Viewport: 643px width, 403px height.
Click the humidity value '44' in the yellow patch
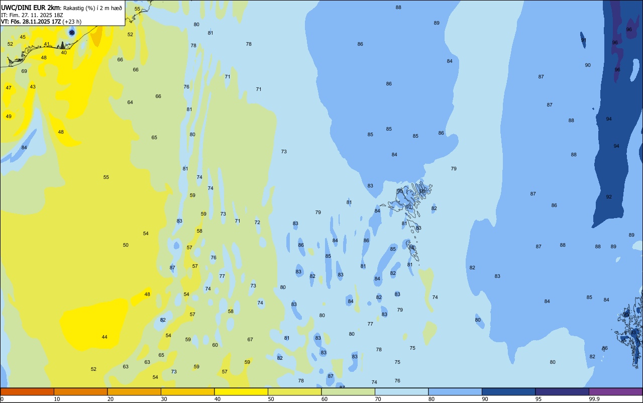104,337
